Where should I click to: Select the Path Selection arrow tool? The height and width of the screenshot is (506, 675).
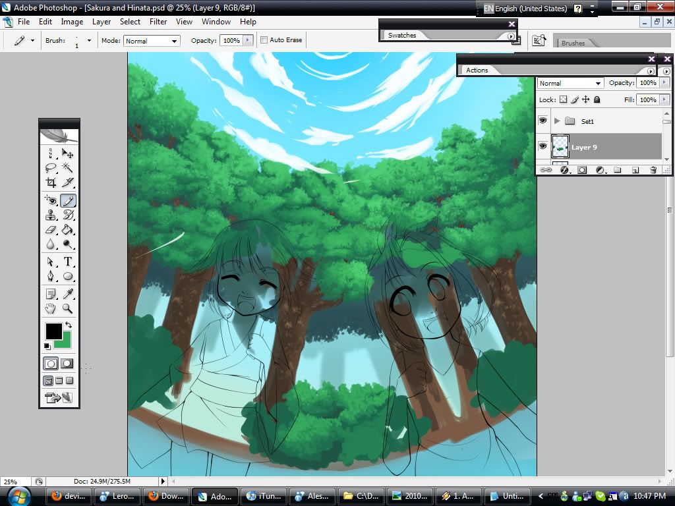[51, 262]
